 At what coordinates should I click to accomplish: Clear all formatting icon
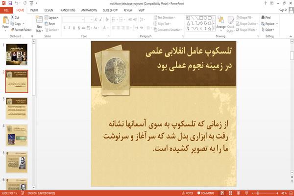[x=107, y=20]
